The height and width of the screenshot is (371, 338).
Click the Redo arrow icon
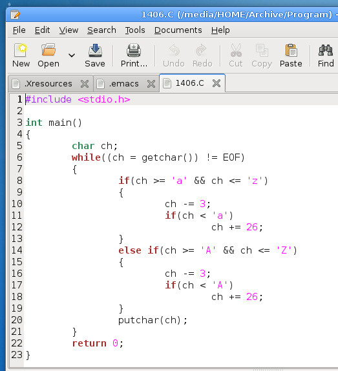tap(202, 50)
